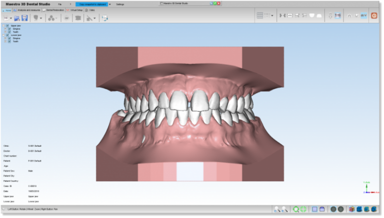Open the tooth tool dropdown arrow
Image resolution: width=384 pixels, height=218 pixels.
[41, 18]
